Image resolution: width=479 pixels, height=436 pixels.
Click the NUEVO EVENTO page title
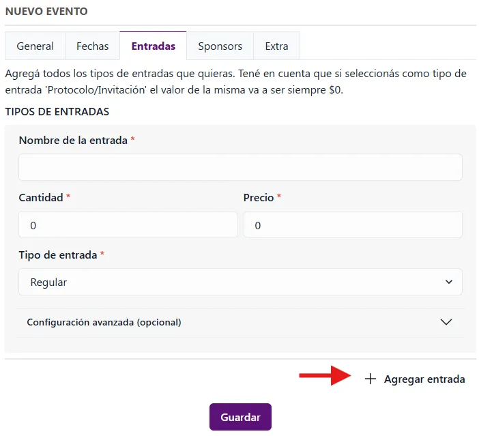point(46,12)
